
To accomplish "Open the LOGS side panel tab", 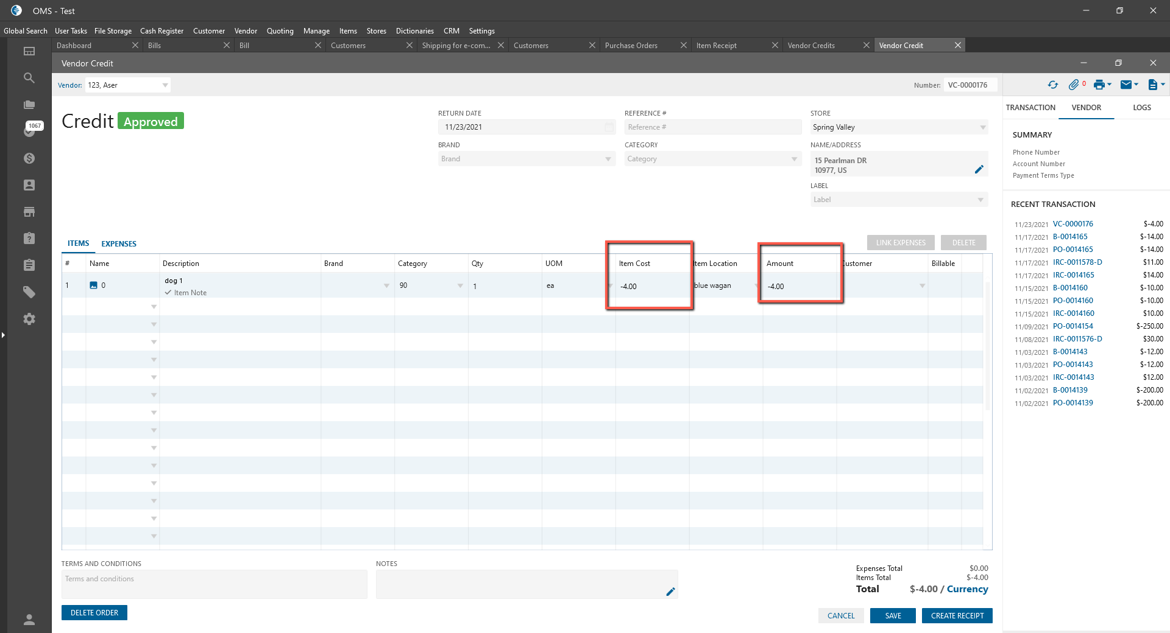I will tap(1142, 108).
